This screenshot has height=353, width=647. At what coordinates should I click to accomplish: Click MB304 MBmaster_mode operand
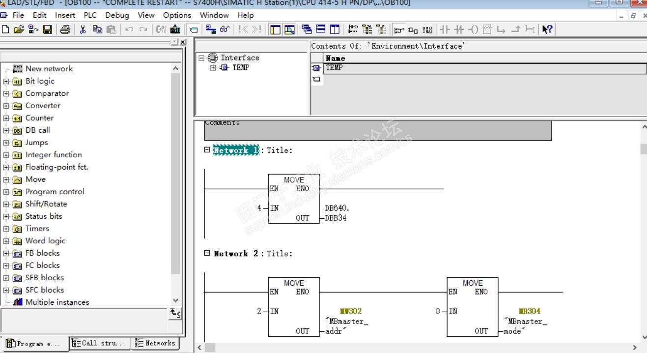click(525, 321)
